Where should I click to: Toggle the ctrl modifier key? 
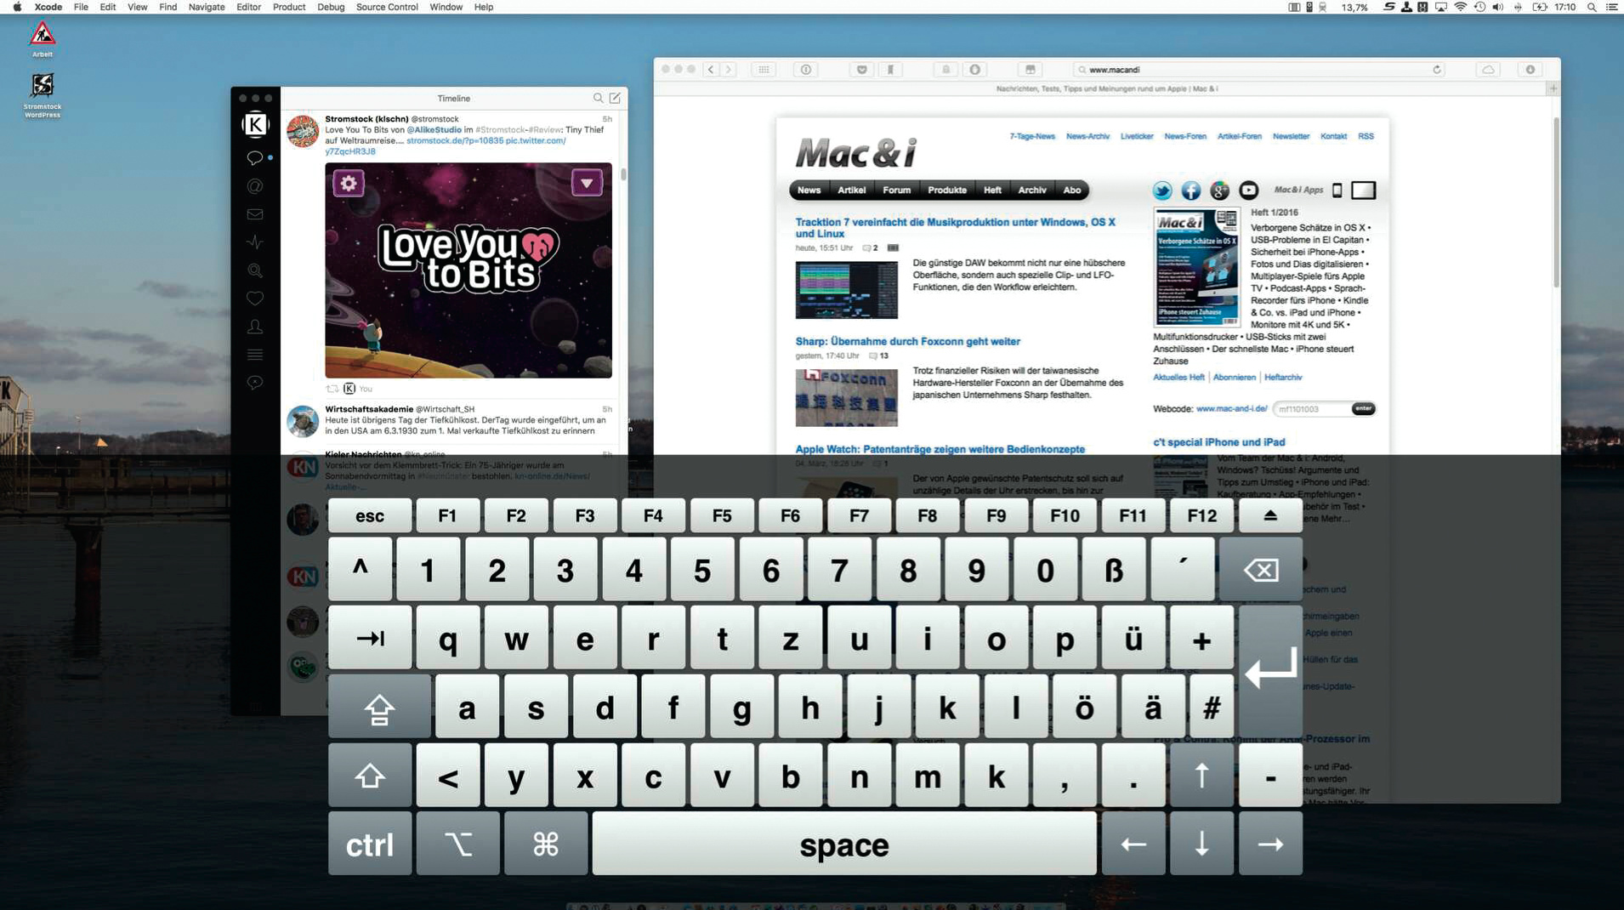pos(370,845)
